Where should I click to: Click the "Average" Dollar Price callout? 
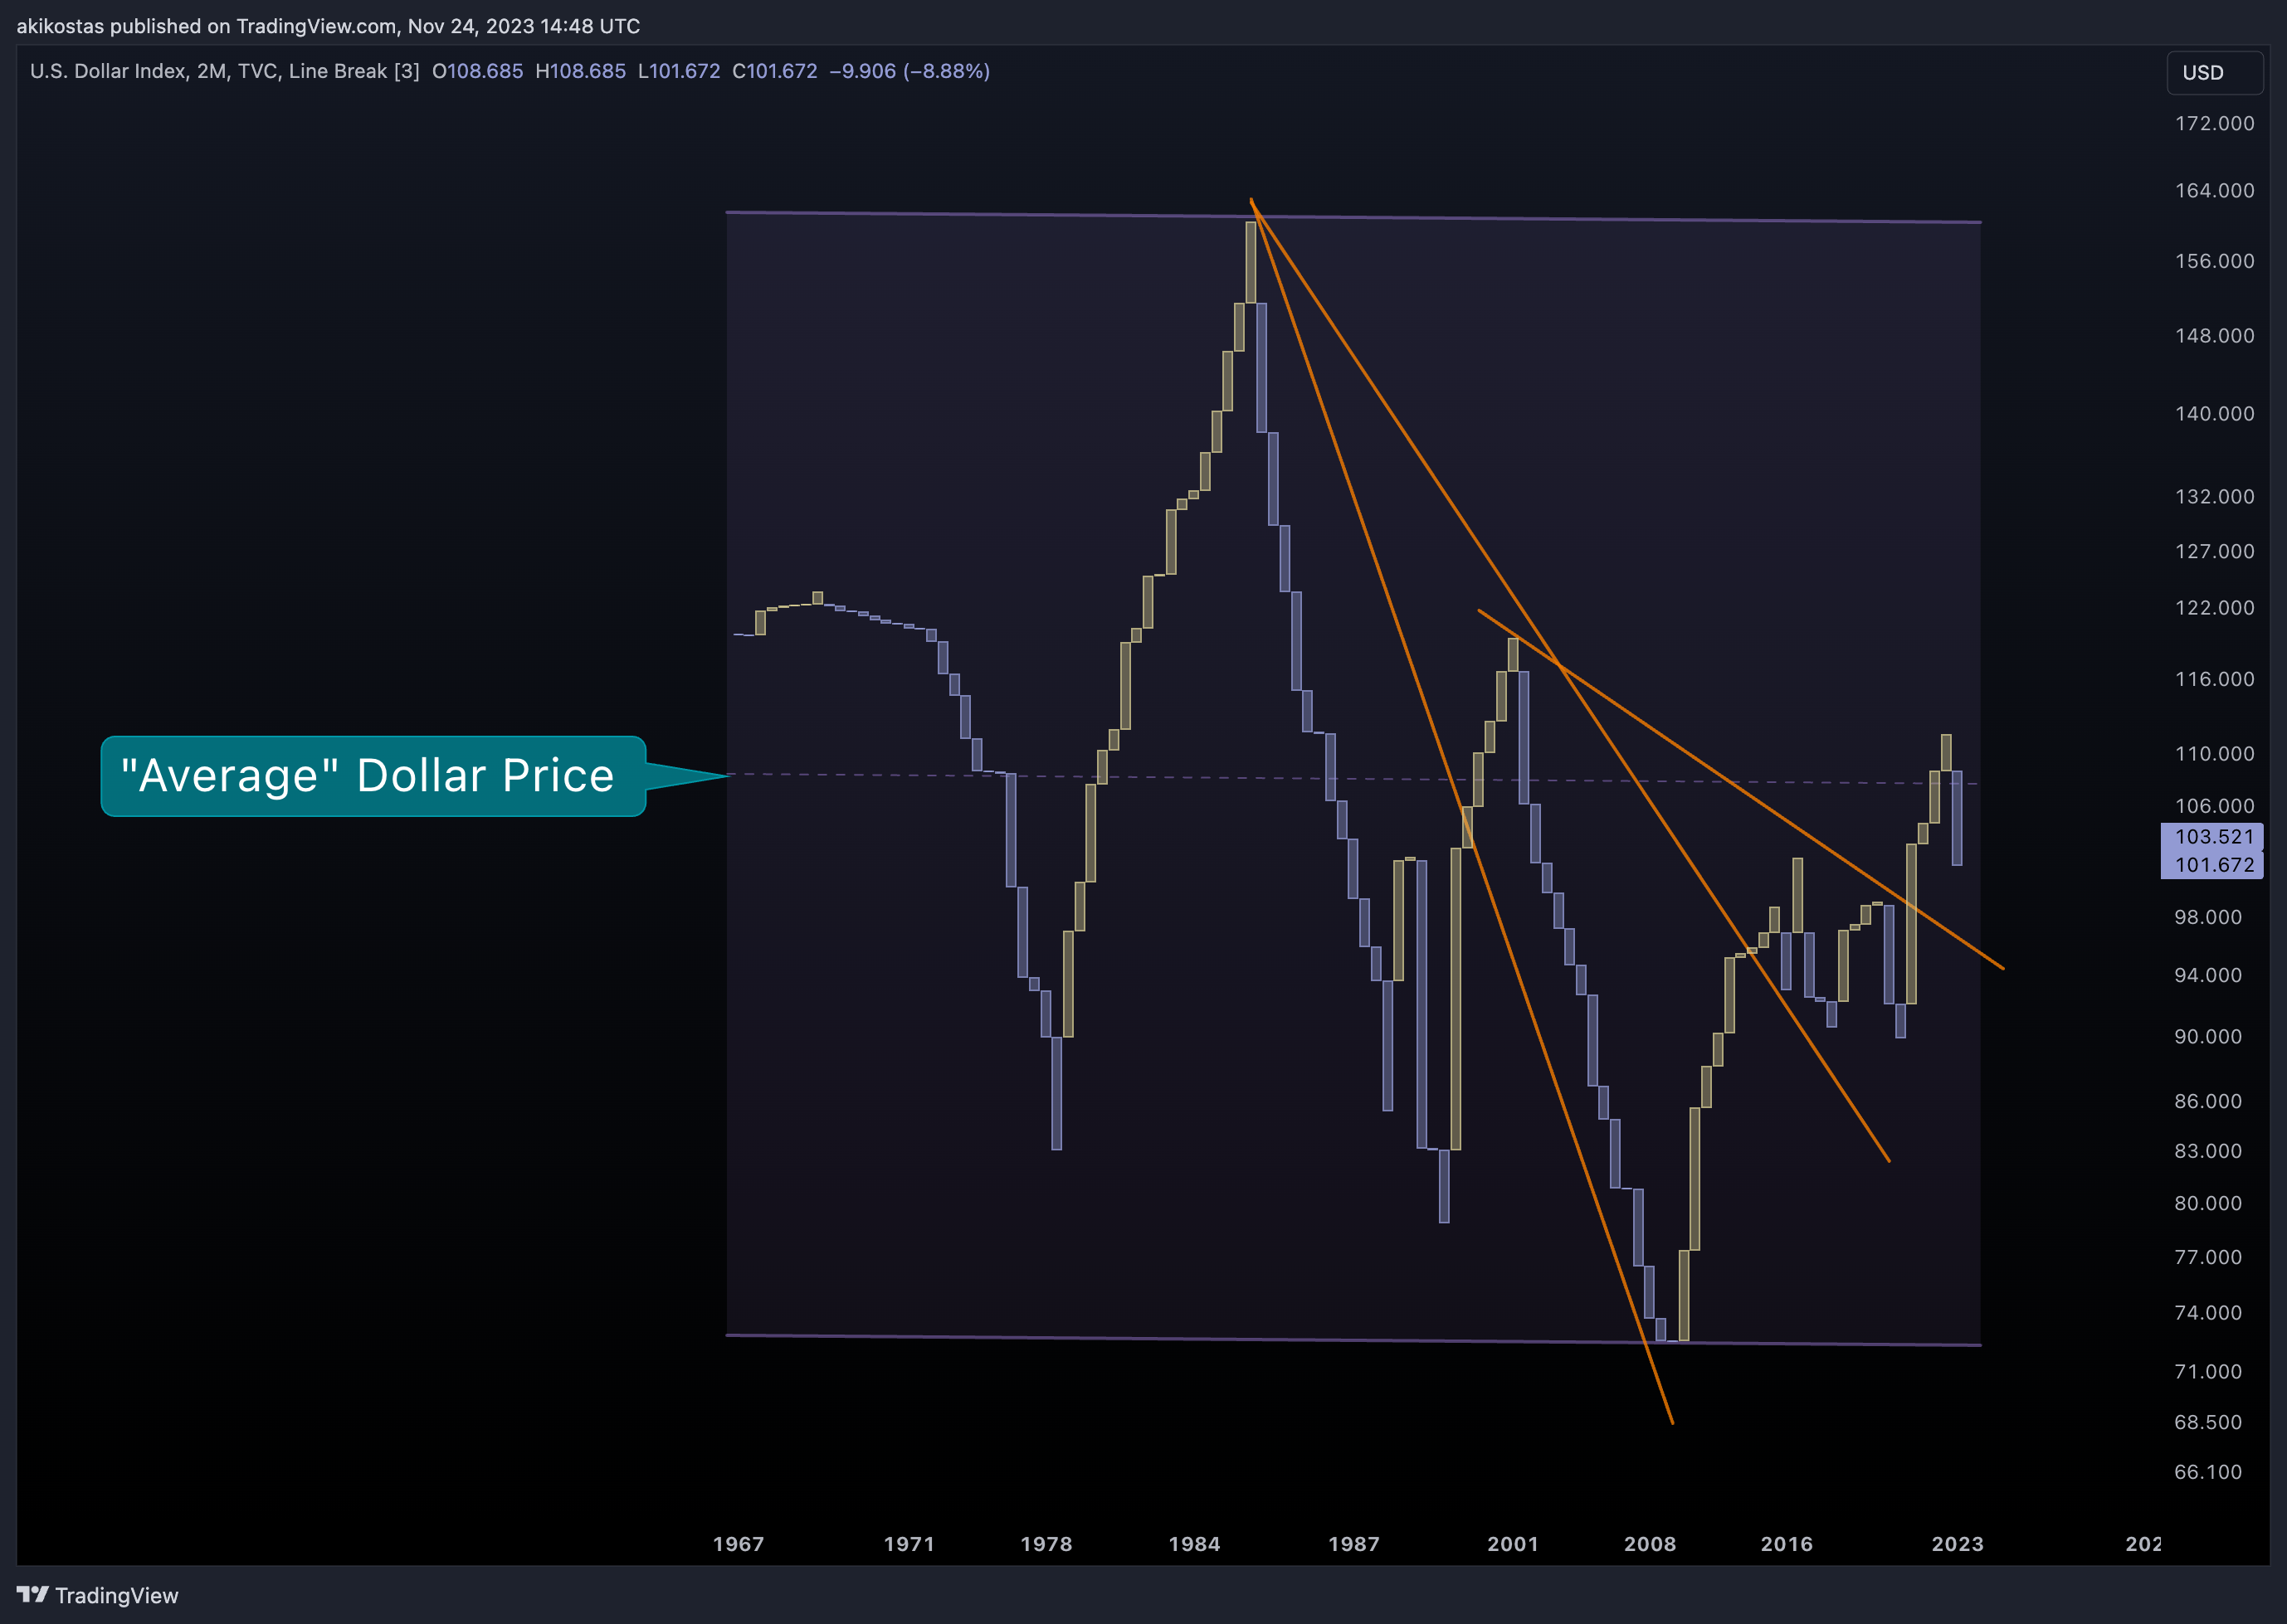tap(373, 776)
